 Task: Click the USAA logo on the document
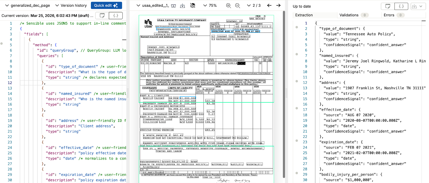tap(148, 24)
